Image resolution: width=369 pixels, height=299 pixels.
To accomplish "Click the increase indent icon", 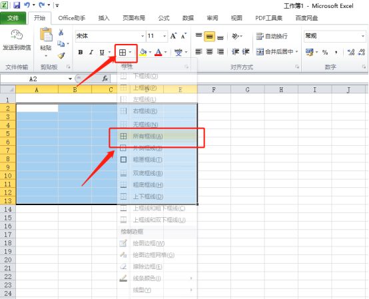I will (x=246, y=51).
